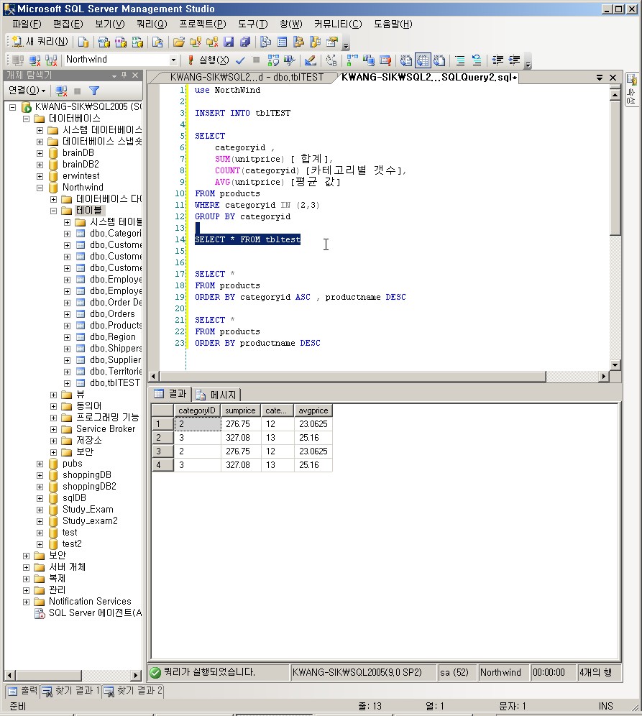The width and height of the screenshot is (642, 716).
Task: Click the avgprice column header
Action: point(313,410)
